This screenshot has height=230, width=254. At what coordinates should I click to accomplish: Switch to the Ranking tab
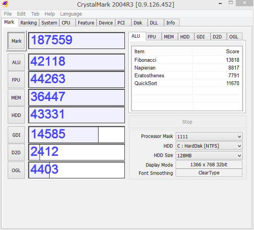point(29,23)
